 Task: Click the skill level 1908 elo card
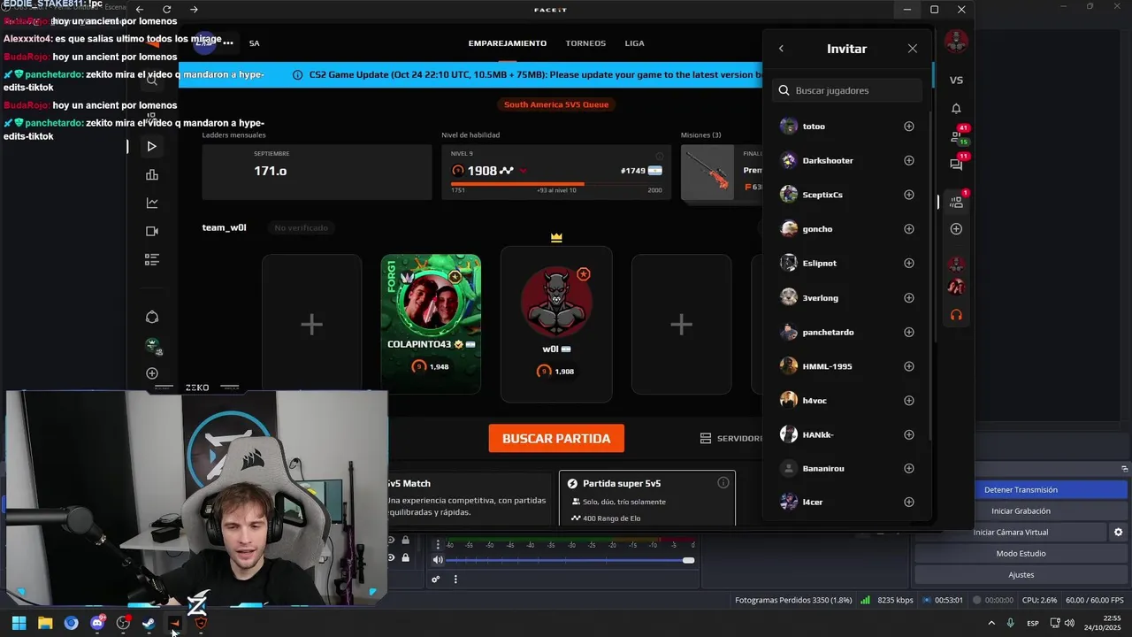pos(556,173)
